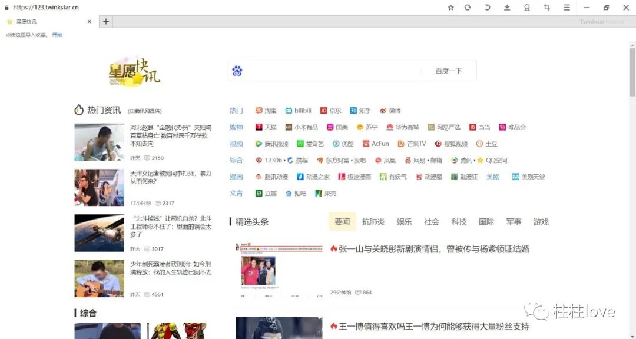Open the 携程 travel link
This screenshot has height=339, width=636.
tap(298, 161)
